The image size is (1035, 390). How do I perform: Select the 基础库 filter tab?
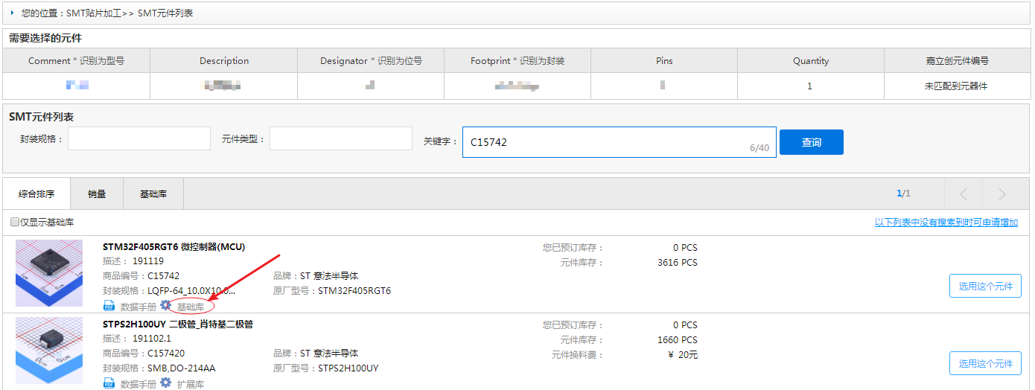coord(153,194)
